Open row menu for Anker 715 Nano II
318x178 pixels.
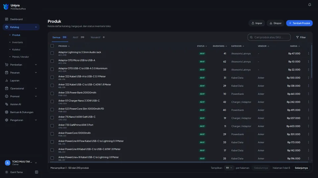pos(308,118)
